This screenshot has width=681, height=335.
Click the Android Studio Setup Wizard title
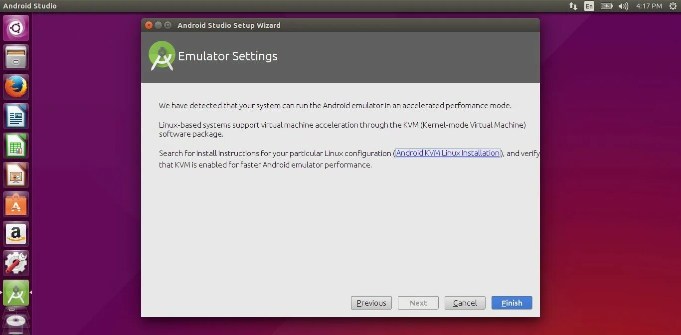229,25
